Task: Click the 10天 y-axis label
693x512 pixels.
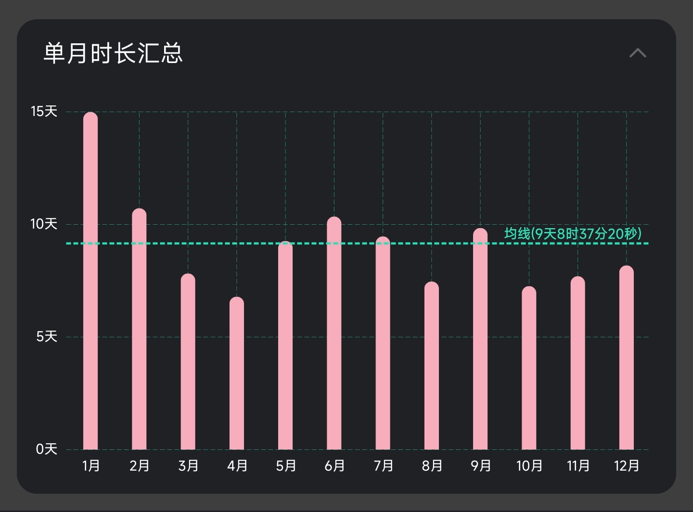Action: (44, 224)
